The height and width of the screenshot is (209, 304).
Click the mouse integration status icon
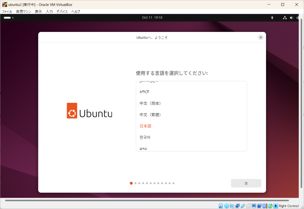[x=270, y=206]
